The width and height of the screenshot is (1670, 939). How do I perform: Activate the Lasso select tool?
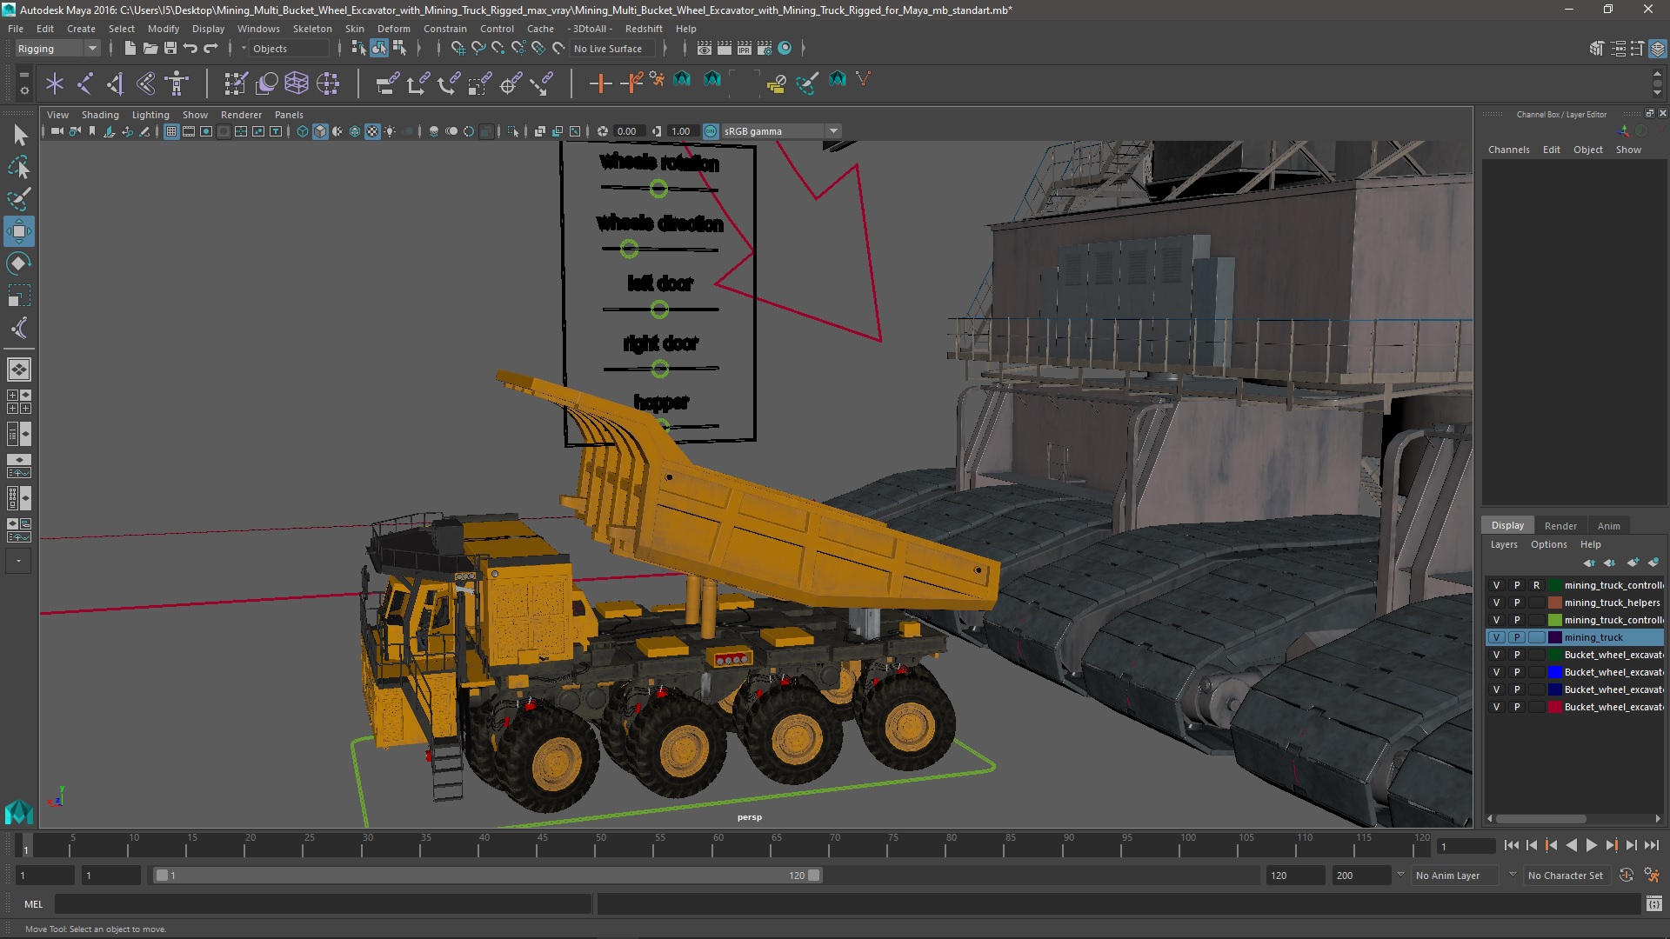(19, 167)
